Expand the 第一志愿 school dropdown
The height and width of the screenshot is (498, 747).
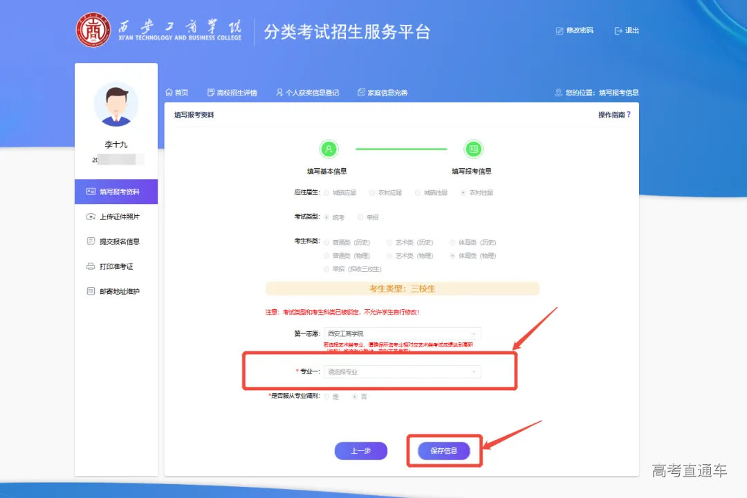click(x=403, y=333)
